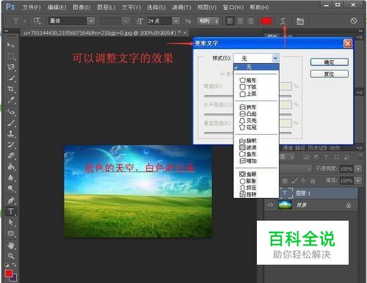
Task: Toggle visibility of the 背景 layer
Action: tap(270, 205)
